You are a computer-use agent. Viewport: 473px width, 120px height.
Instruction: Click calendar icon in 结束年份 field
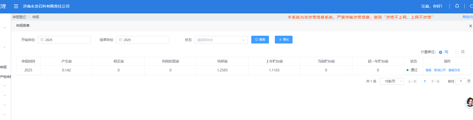click(x=120, y=40)
